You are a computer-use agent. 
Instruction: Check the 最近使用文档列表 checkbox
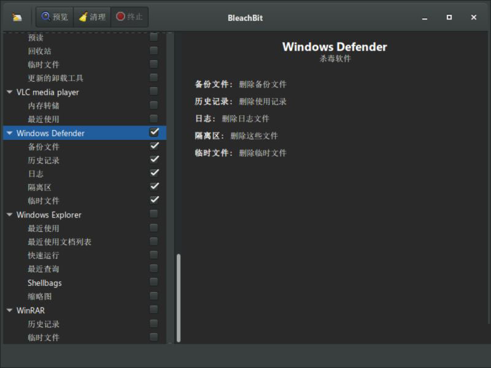click(154, 241)
